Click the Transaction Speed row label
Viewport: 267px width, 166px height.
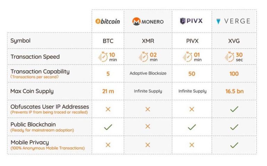[x=35, y=57]
